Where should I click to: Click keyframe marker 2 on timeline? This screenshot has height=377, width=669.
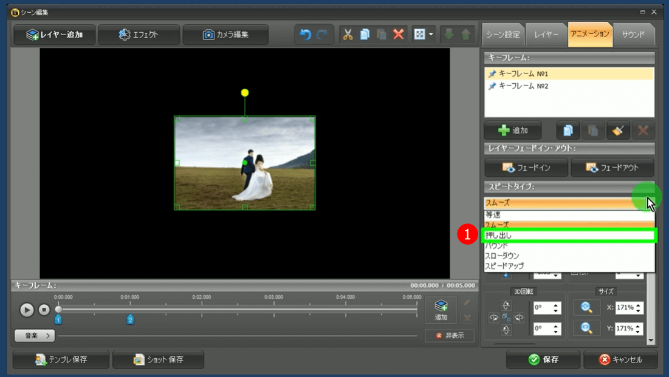click(x=130, y=319)
